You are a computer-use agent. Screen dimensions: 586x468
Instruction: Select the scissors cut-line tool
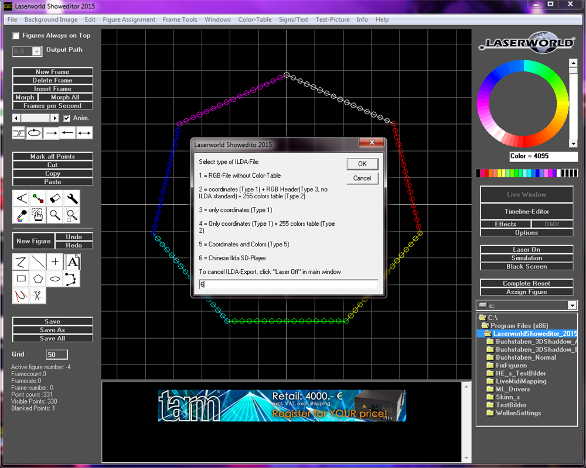pyautogui.click(x=38, y=296)
